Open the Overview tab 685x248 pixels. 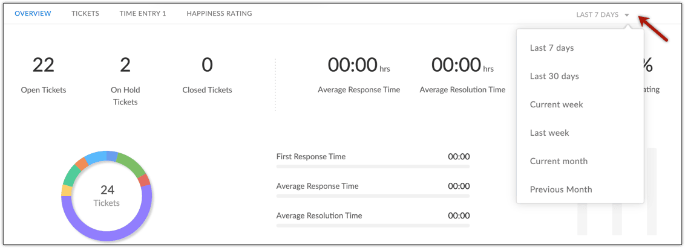coord(33,13)
